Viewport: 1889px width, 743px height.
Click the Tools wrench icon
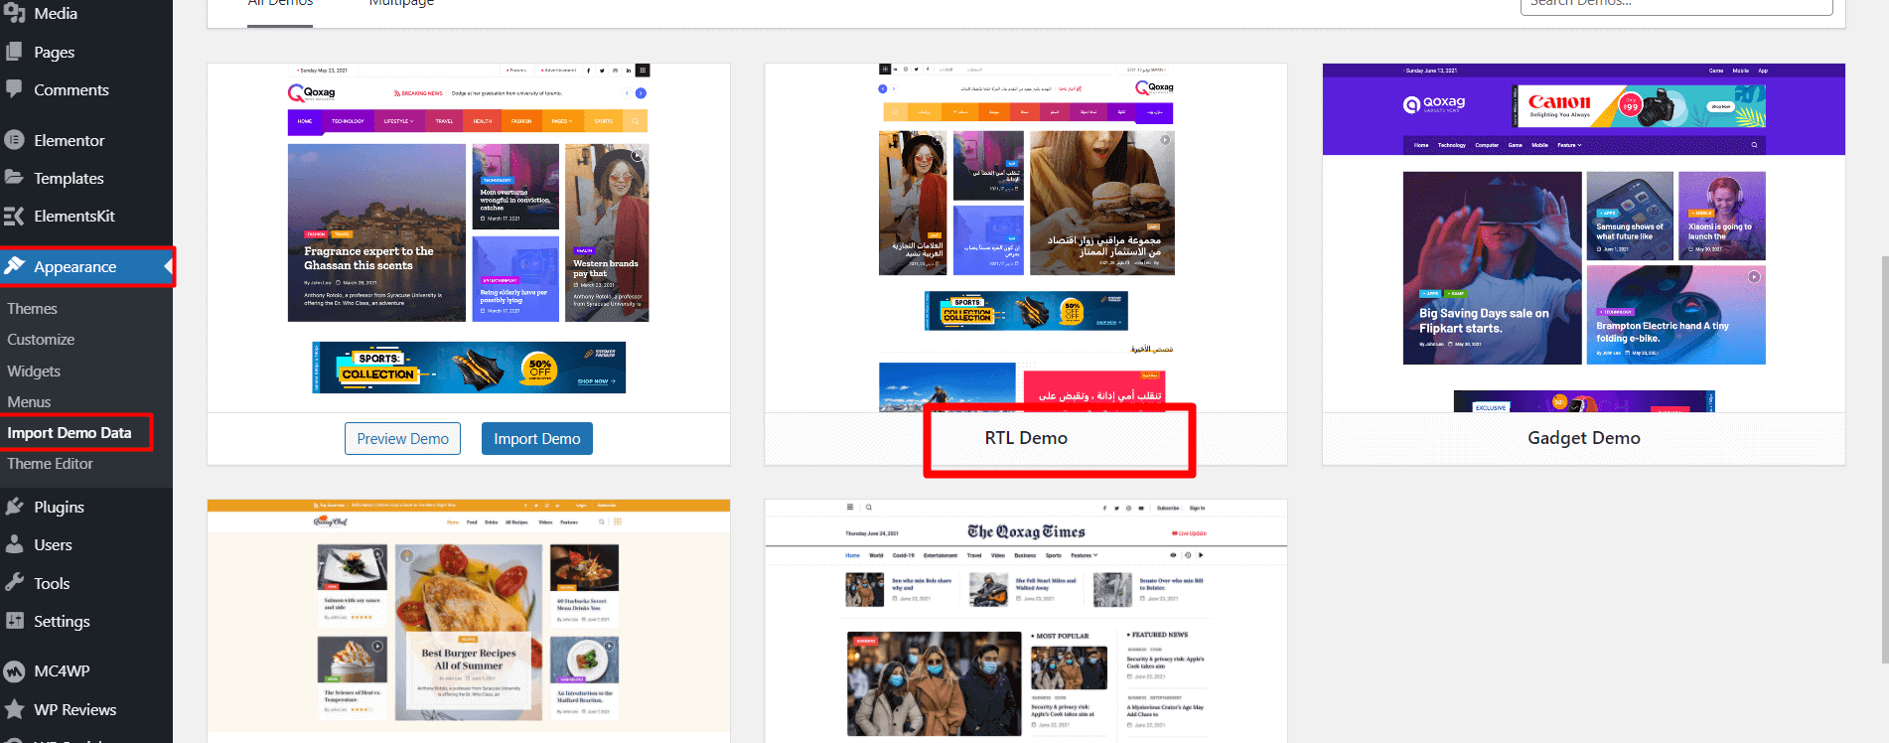(x=14, y=583)
